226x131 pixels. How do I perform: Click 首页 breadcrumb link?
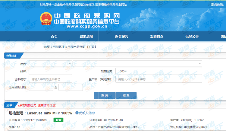click(x=47, y=47)
